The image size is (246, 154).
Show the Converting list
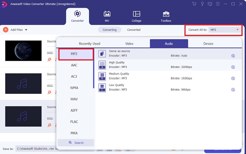[109, 29]
